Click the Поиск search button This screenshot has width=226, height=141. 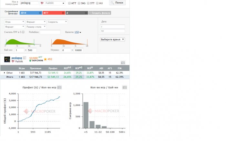[117, 3]
